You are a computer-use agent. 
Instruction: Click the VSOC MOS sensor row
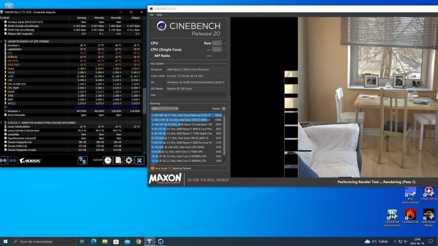point(71,65)
